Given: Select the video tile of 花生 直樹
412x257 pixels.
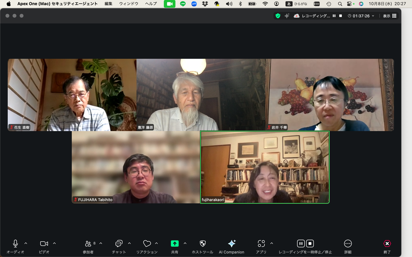Looking at the screenshot, I should 72,95.
